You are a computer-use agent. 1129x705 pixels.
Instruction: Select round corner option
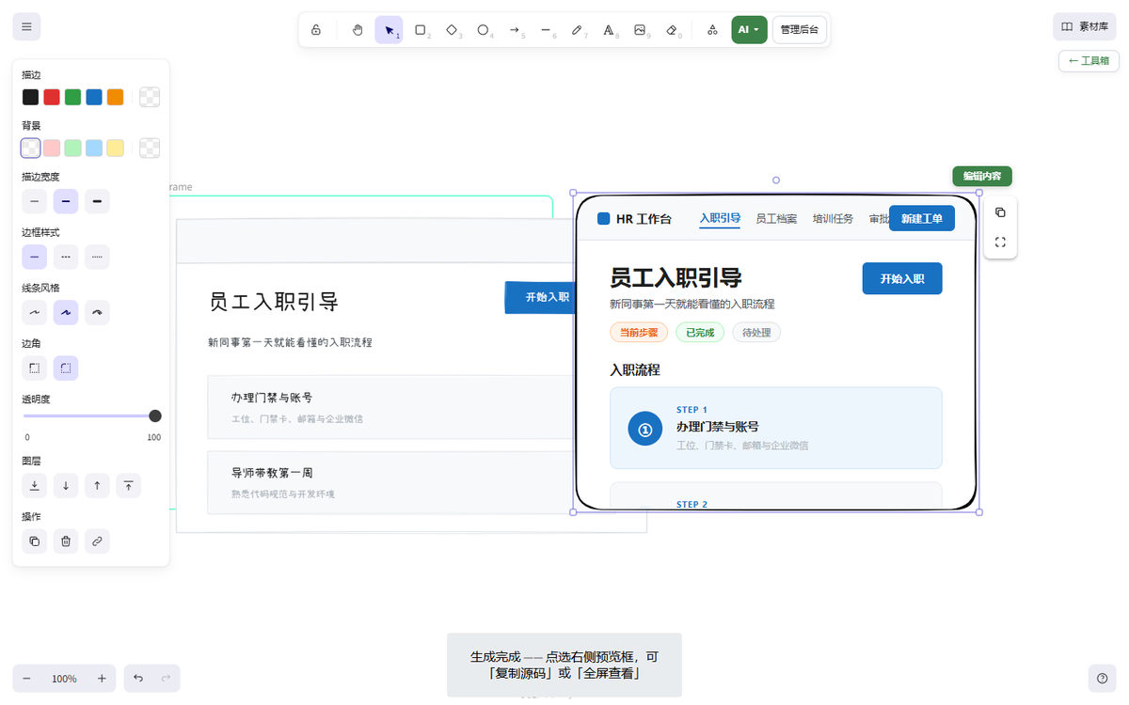click(66, 368)
